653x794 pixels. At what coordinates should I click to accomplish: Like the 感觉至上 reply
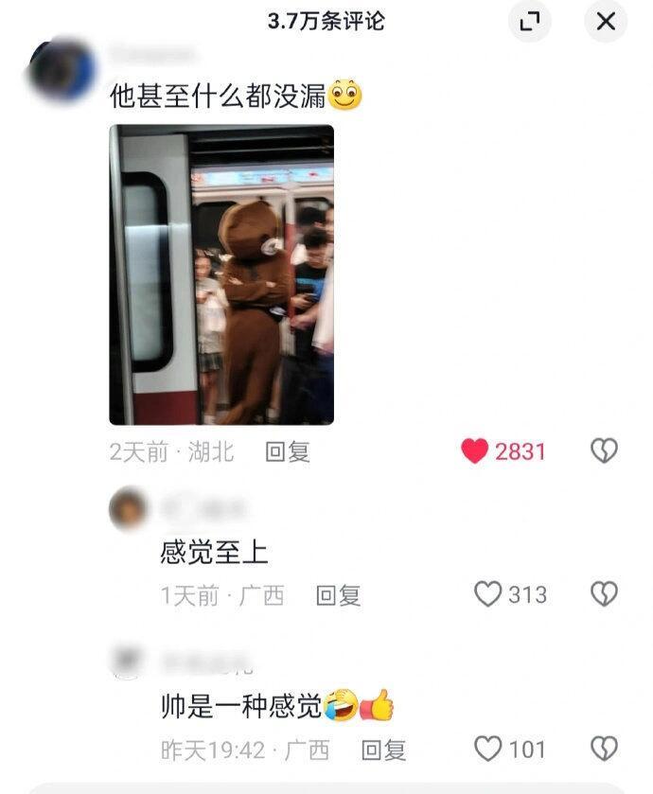(487, 594)
